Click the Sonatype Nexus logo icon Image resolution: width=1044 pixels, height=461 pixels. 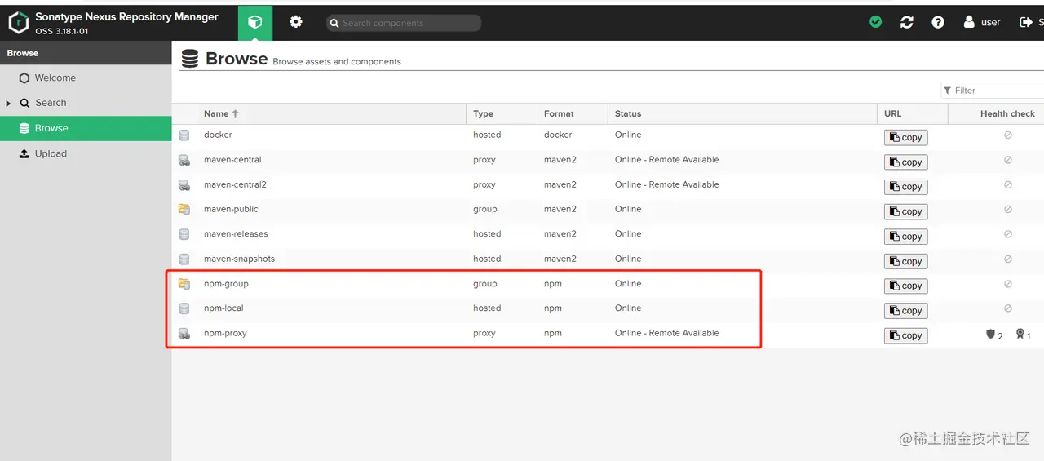(18, 23)
